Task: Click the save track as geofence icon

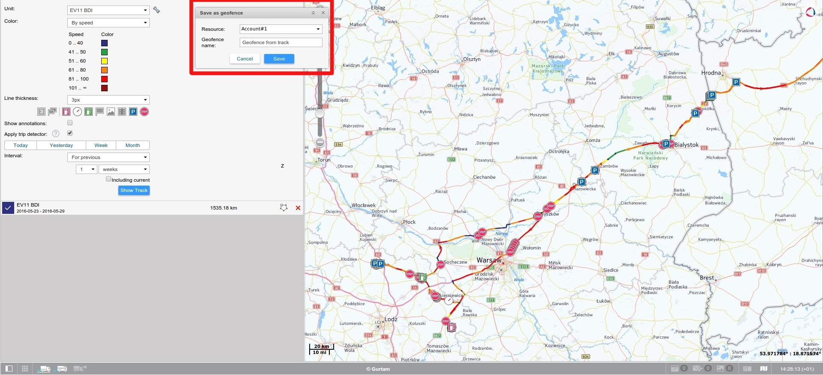Action: pos(283,208)
